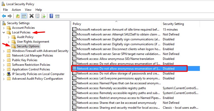Select Network List Manager Policies folder

tap(32, 55)
